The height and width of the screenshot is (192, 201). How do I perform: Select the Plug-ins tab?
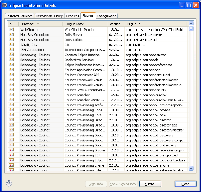(88, 15)
